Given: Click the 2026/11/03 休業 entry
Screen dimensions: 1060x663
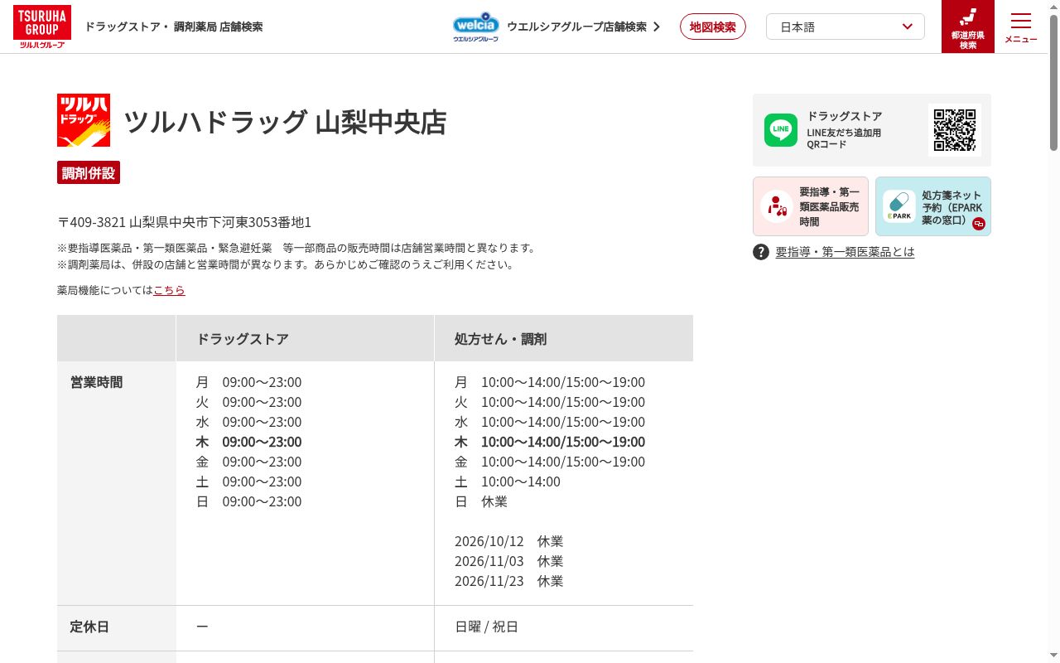Looking at the screenshot, I should pos(508,561).
